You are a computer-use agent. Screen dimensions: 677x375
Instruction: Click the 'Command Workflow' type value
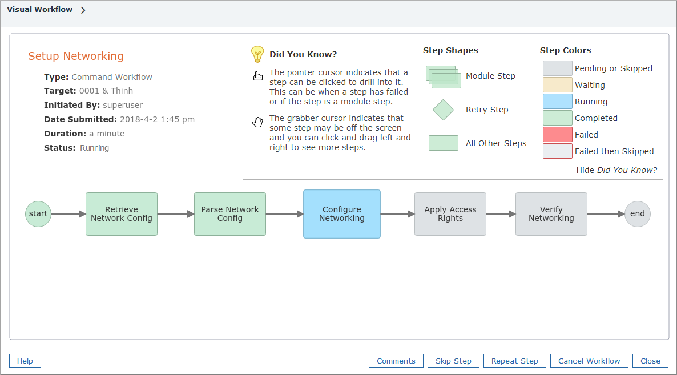112,77
